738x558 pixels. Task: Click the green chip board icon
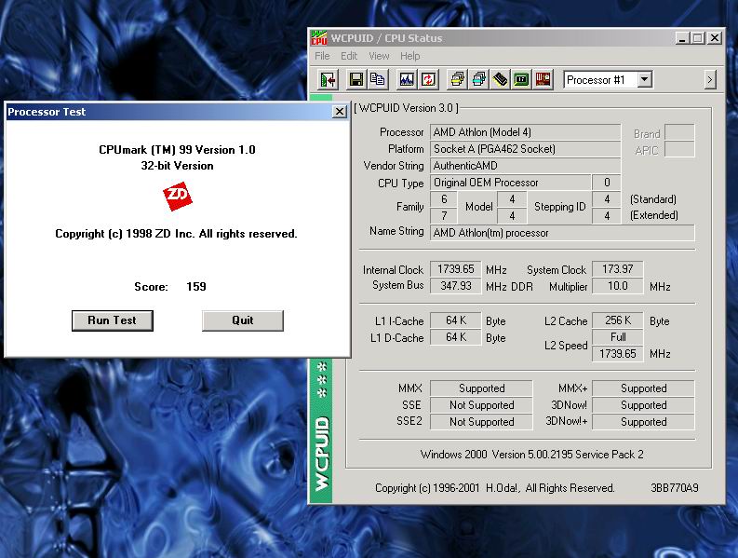[521, 79]
